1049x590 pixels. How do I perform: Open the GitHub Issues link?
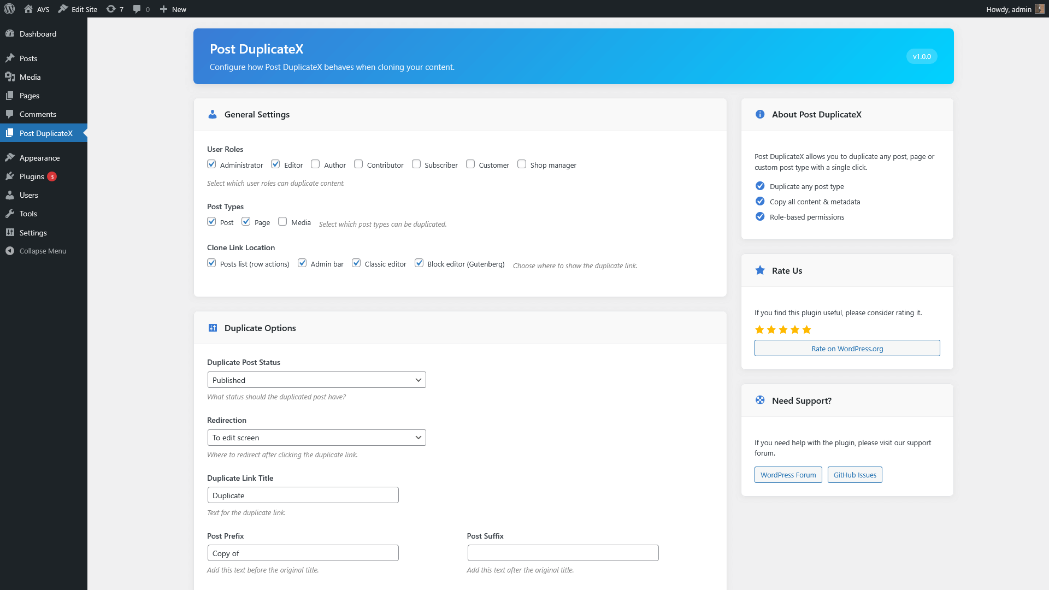click(x=855, y=475)
